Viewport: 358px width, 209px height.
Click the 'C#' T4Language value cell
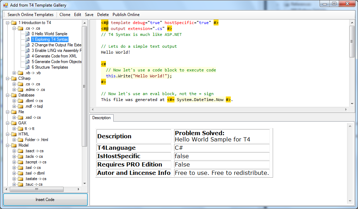point(222,148)
